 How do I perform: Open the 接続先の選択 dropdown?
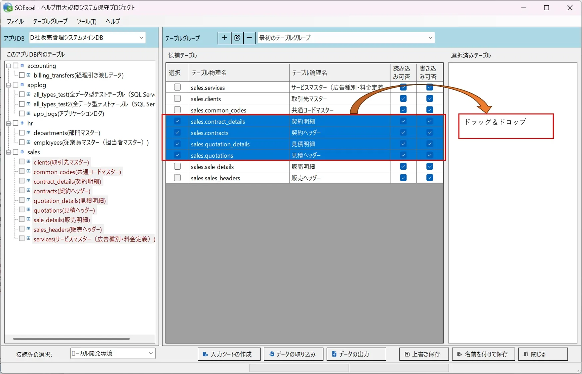pos(113,353)
